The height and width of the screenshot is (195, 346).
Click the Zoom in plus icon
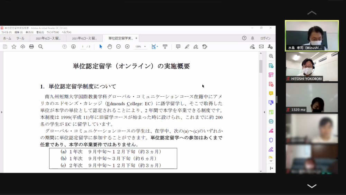coord(127,46)
